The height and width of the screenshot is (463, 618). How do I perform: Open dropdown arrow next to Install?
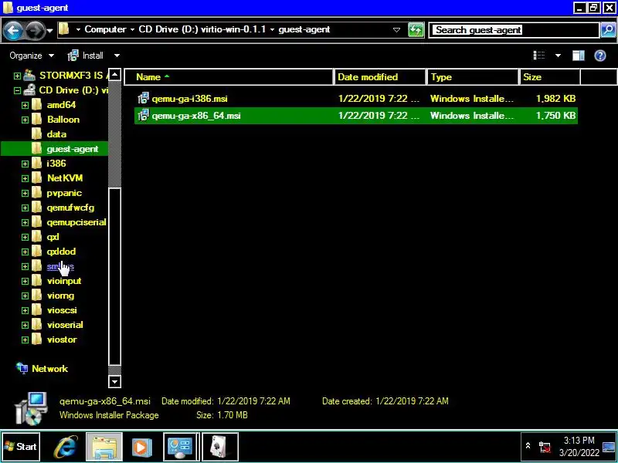pos(117,56)
